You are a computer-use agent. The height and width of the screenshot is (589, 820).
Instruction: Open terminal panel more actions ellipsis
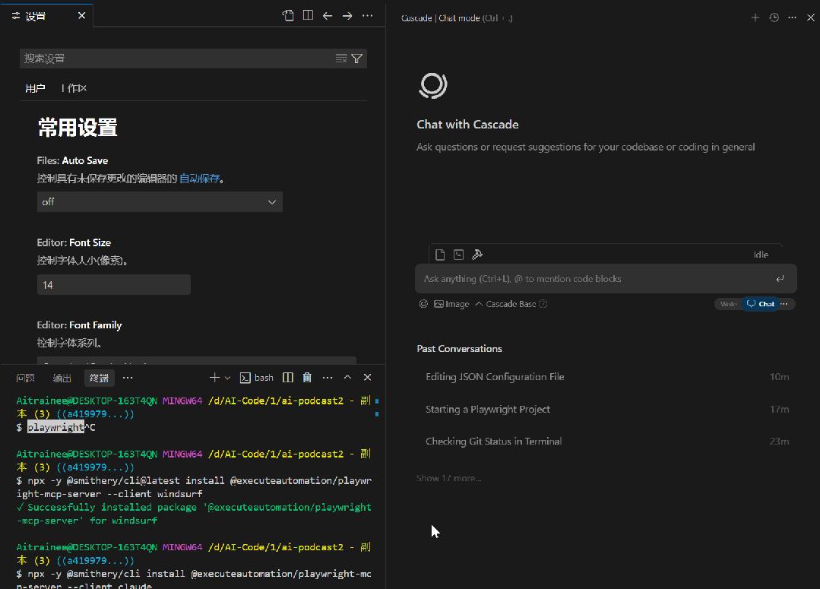(x=328, y=378)
